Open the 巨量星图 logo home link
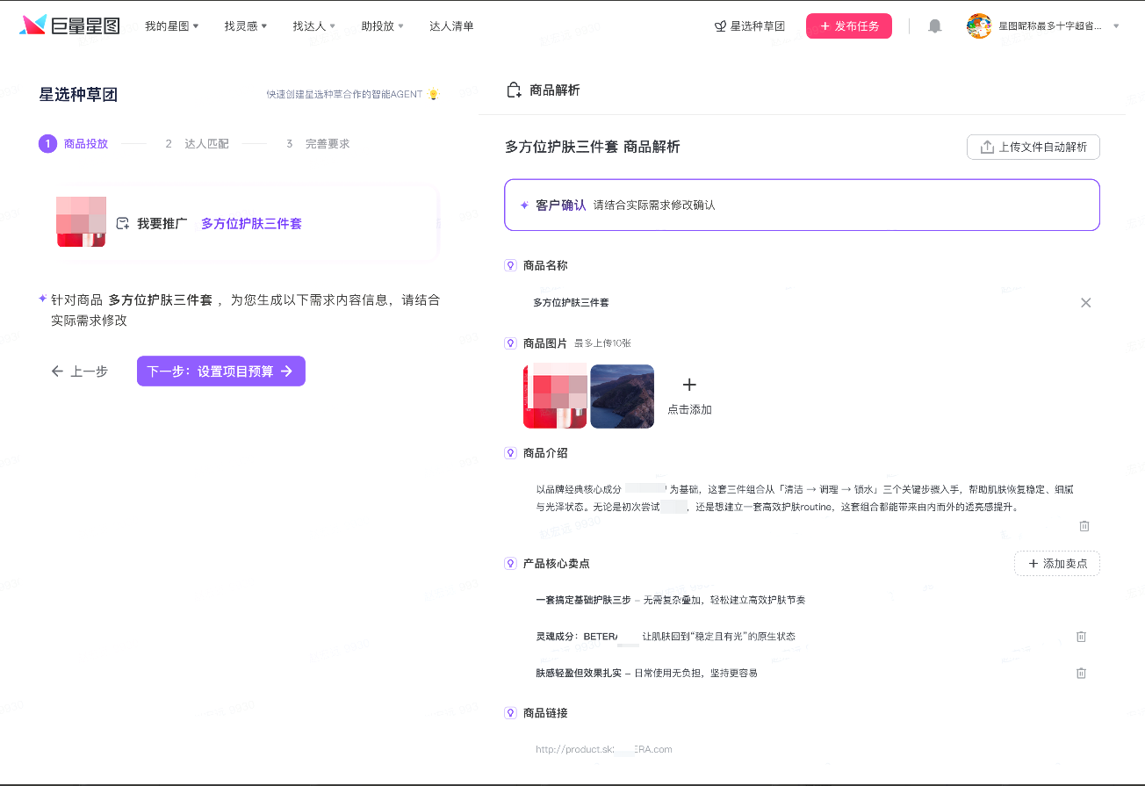The height and width of the screenshot is (786, 1145). [x=69, y=25]
